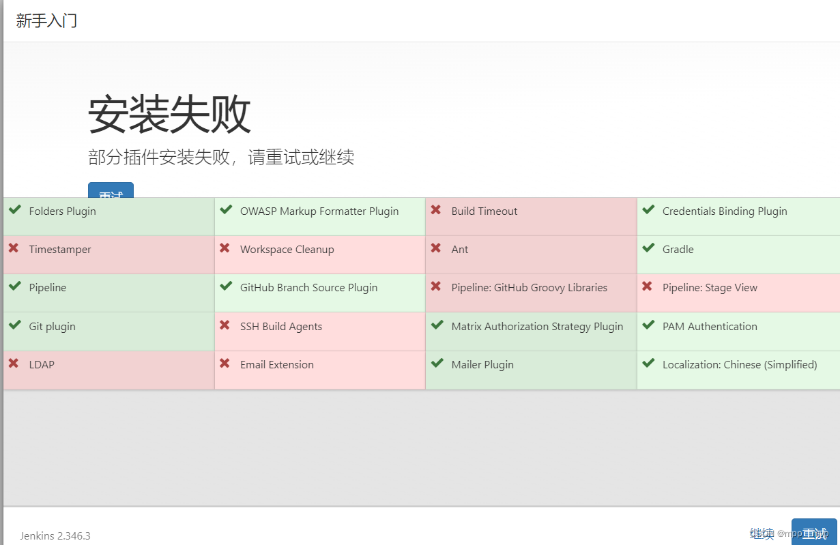Select the Localization: Chinese (Simplified) label
The width and height of the screenshot is (840, 545).
click(x=740, y=365)
